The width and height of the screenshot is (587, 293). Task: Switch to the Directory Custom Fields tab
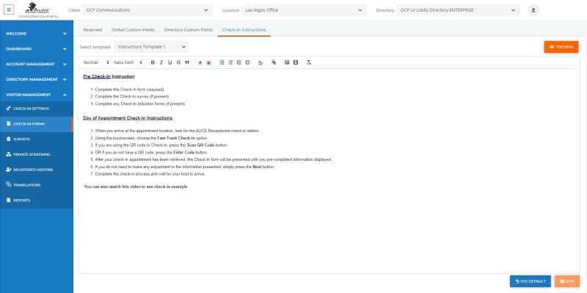pos(189,29)
